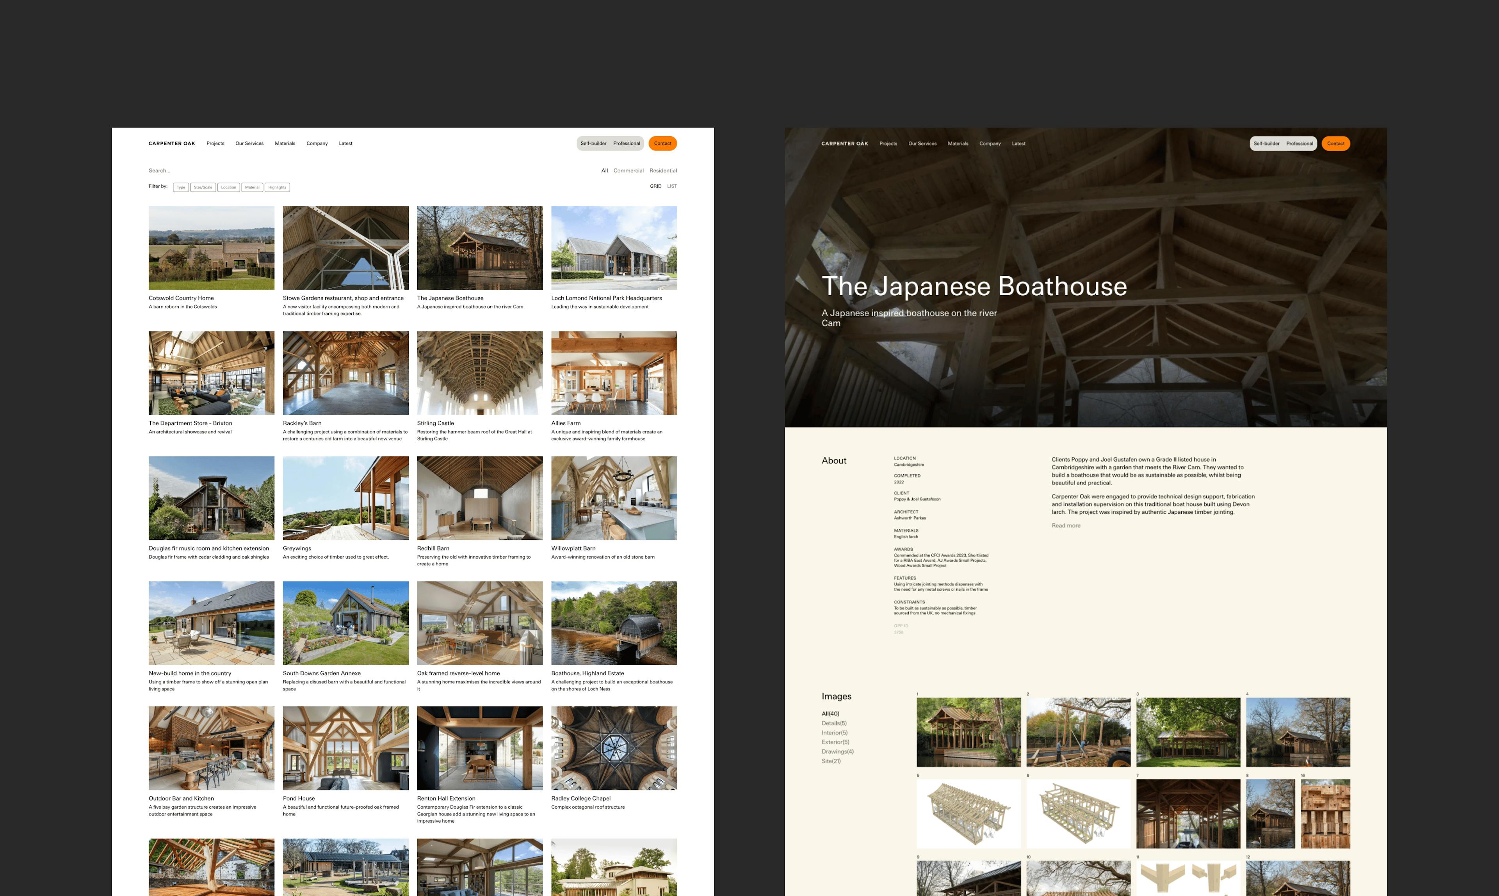This screenshot has width=1499, height=896.
Task: Select the Commercial projects filter
Action: click(x=628, y=170)
